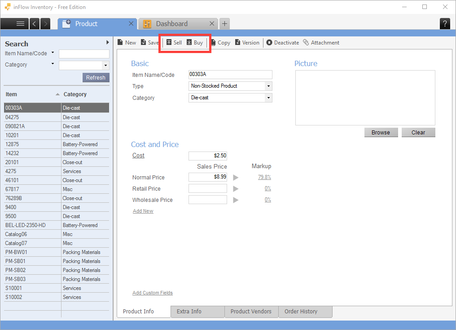Copy the product

[x=220, y=43]
